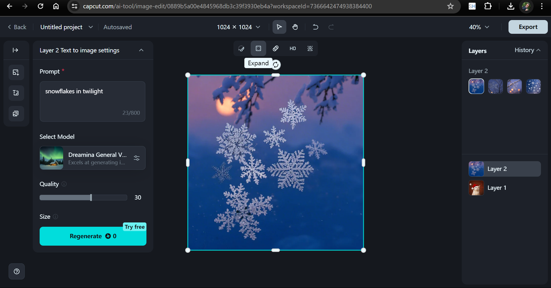The width and height of the screenshot is (551, 288).
Task: Click the Remove background person icon
Action: tap(310, 49)
